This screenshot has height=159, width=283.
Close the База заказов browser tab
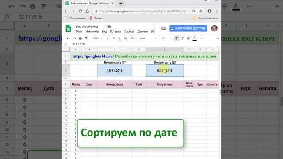112,4
